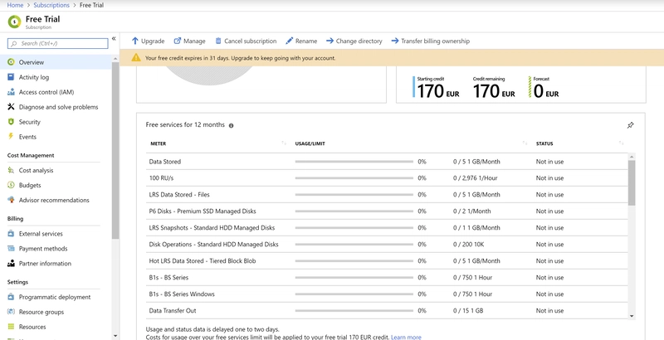Click the Partner information icon
The height and width of the screenshot is (340, 664).
pos(11,263)
